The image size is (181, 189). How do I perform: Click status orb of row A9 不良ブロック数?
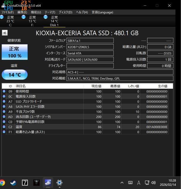tap(4, 112)
